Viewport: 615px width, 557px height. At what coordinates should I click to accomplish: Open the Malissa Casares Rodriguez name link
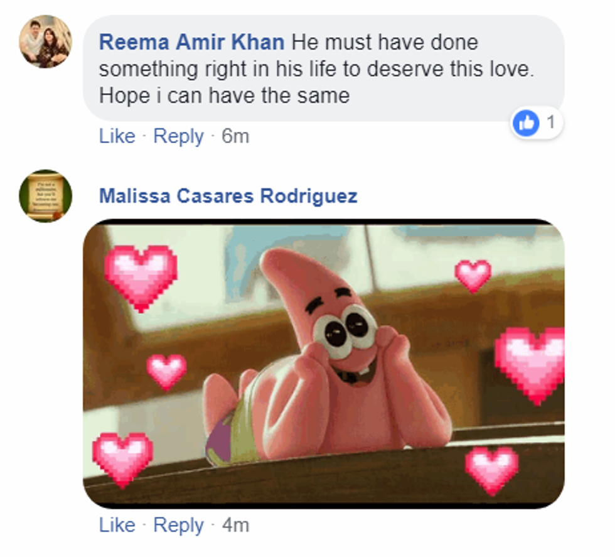pos(228,196)
